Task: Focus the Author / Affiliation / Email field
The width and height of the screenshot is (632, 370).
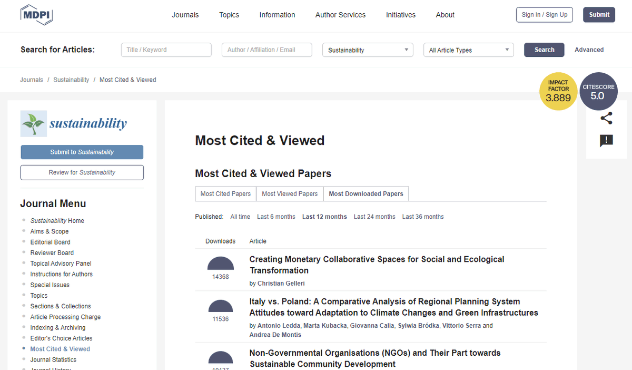Action: pos(267,50)
